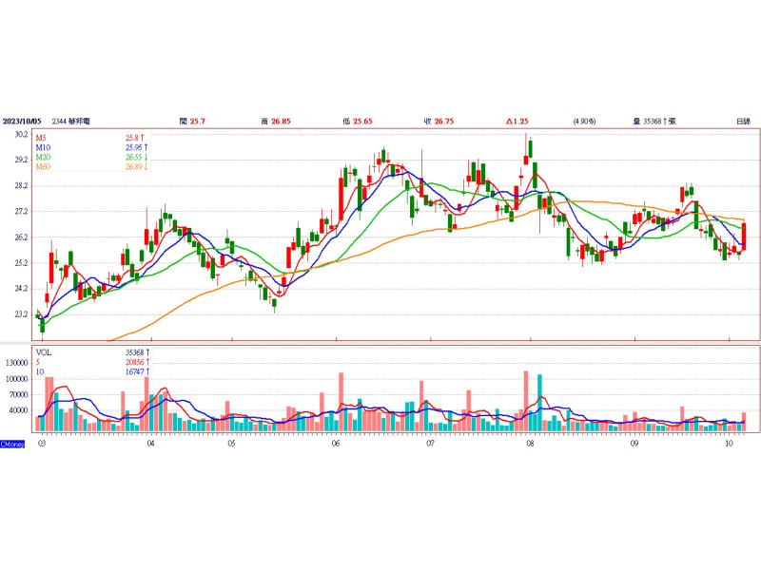Click the closing price value 26.75
Screen dimensions: 761x570
(x=443, y=122)
